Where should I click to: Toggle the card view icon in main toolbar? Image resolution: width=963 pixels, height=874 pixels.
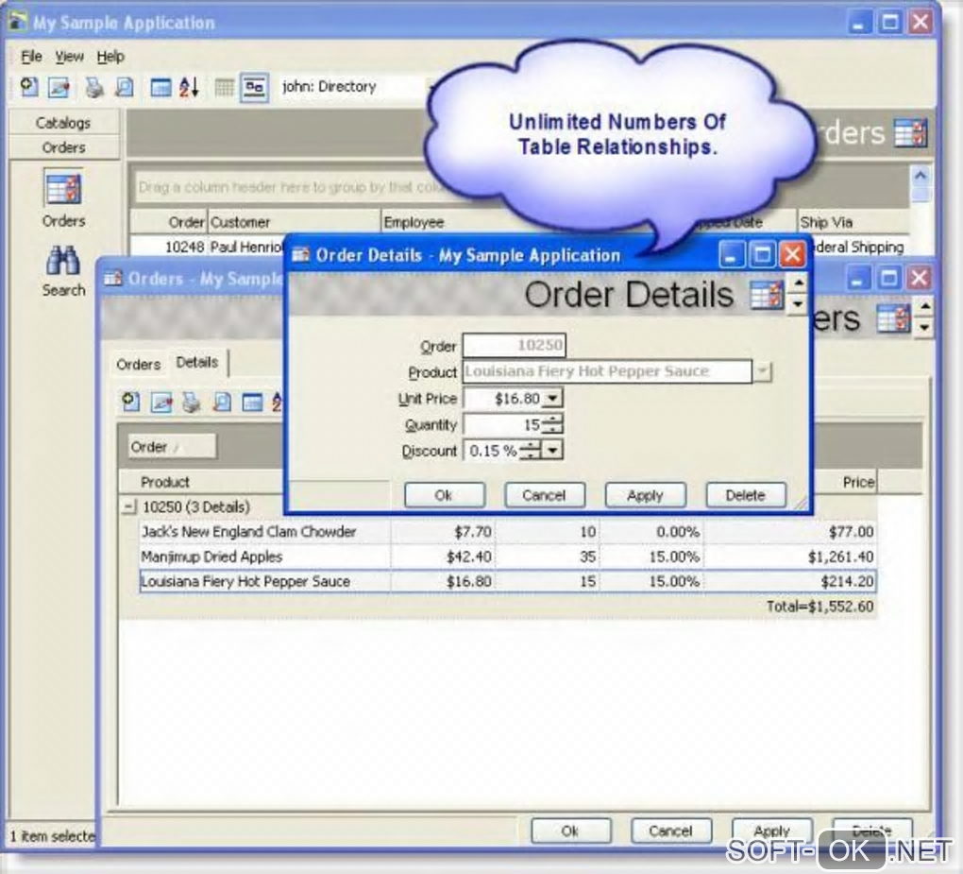click(254, 87)
